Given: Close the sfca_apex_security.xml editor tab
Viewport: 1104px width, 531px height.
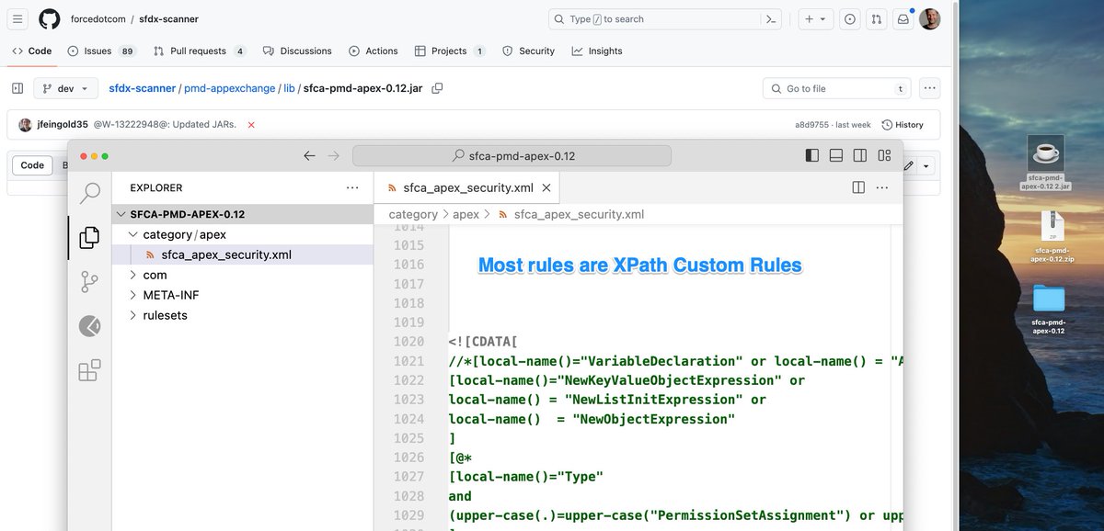Looking at the screenshot, I should [546, 187].
